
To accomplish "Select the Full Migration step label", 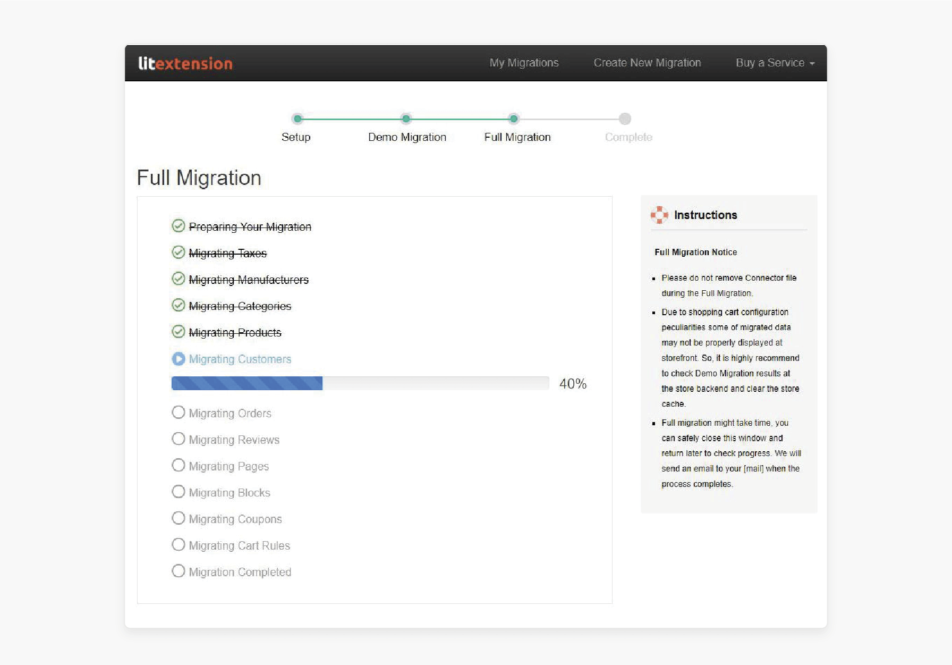I will [517, 137].
